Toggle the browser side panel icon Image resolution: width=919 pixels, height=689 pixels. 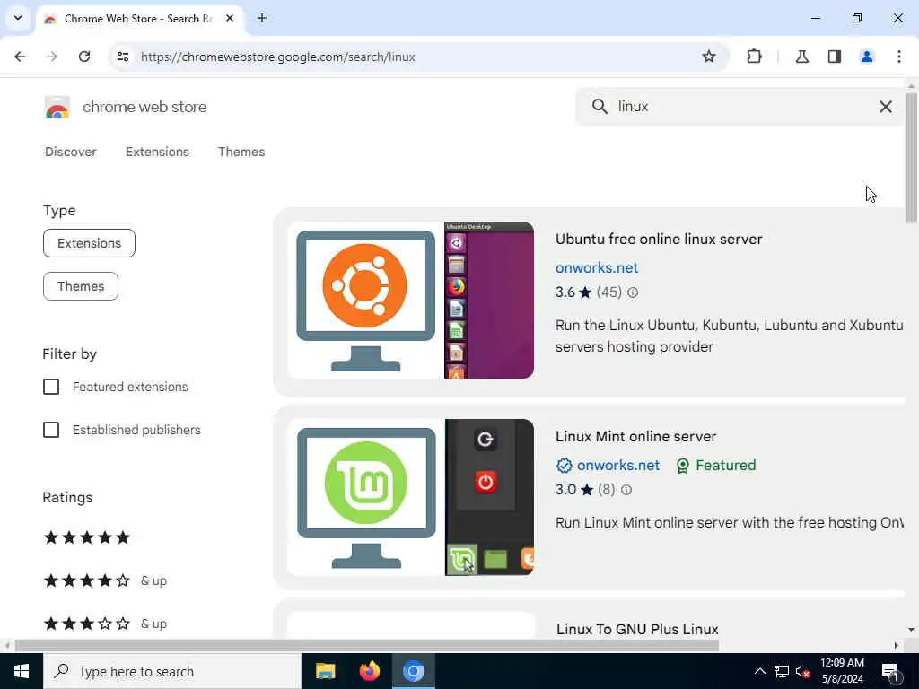point(835,57)
